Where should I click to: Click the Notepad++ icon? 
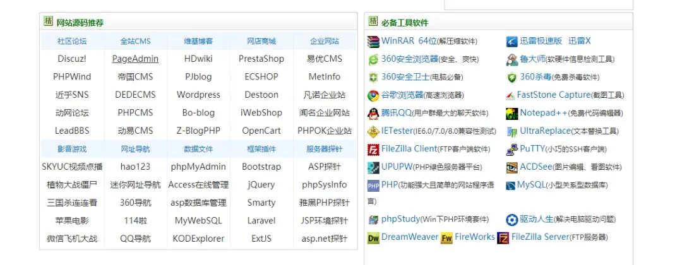(512, 114)
